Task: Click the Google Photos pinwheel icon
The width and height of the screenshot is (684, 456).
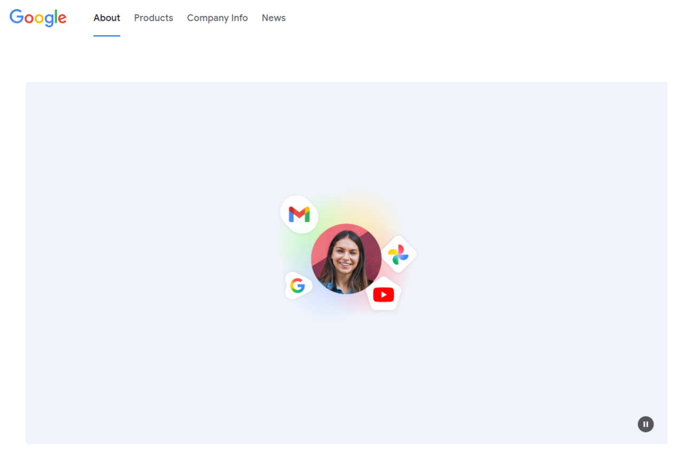Action: [x=398, y=254]
